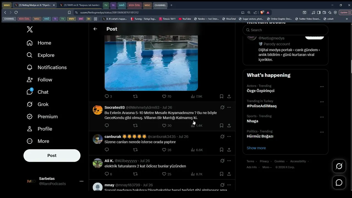Repost canburak's comment
This screenshot has height=198, width=352.
(x=135, y=150)
